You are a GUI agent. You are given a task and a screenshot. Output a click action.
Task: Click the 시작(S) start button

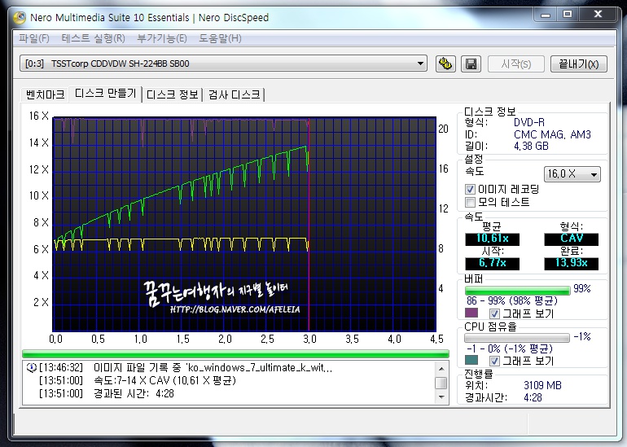pos(515,64)
